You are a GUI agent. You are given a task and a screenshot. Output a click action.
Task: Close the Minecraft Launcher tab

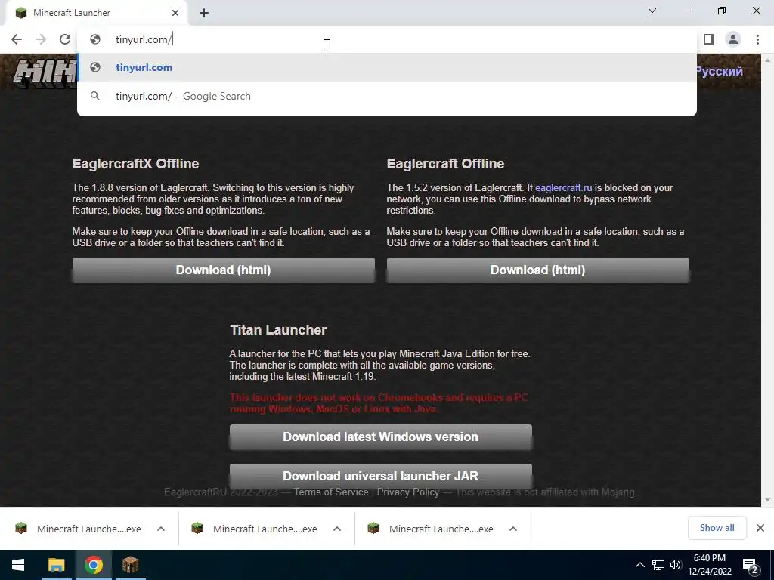point(175,13)
